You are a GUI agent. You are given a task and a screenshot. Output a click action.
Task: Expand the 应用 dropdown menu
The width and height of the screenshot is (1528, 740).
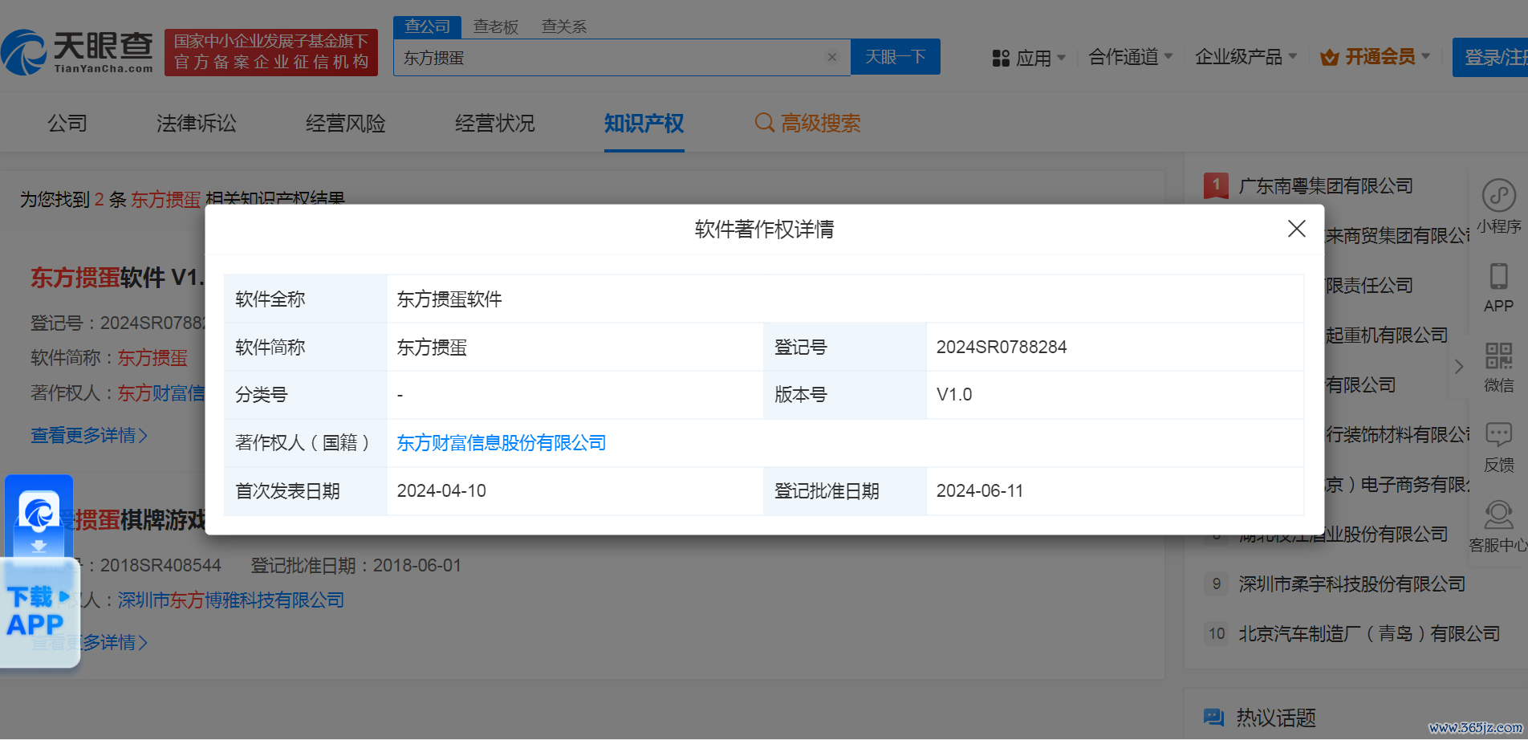point(1029,58)
